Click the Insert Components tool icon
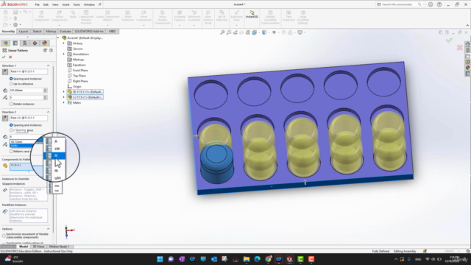The width and height of the screenshot is (471, 265). 59,13
